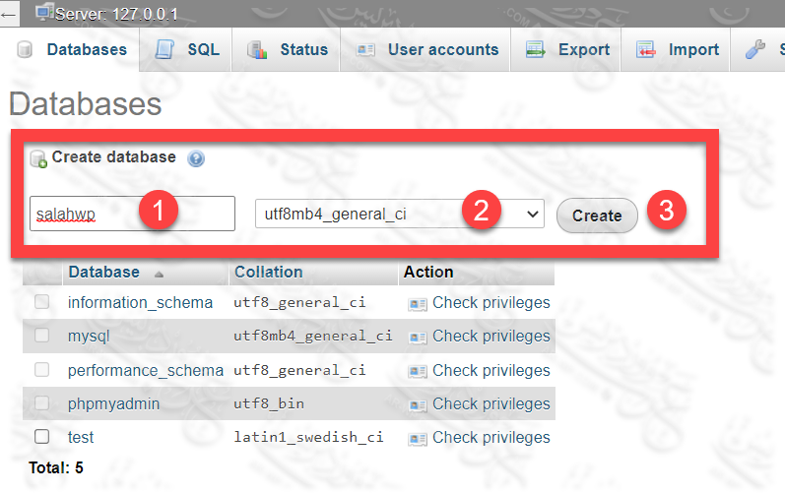
Task: Tick the checkbox for test database
Action: pyautogui.click(x=42, y=437)
